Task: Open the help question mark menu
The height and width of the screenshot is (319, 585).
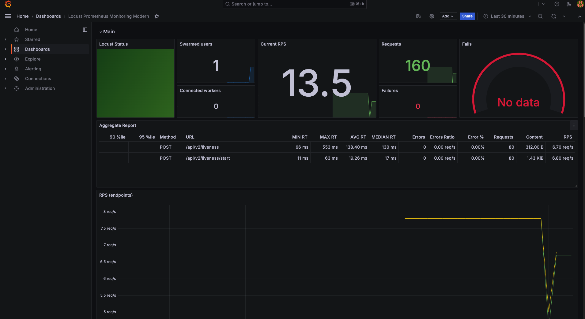Action: (x=557, y=4)
